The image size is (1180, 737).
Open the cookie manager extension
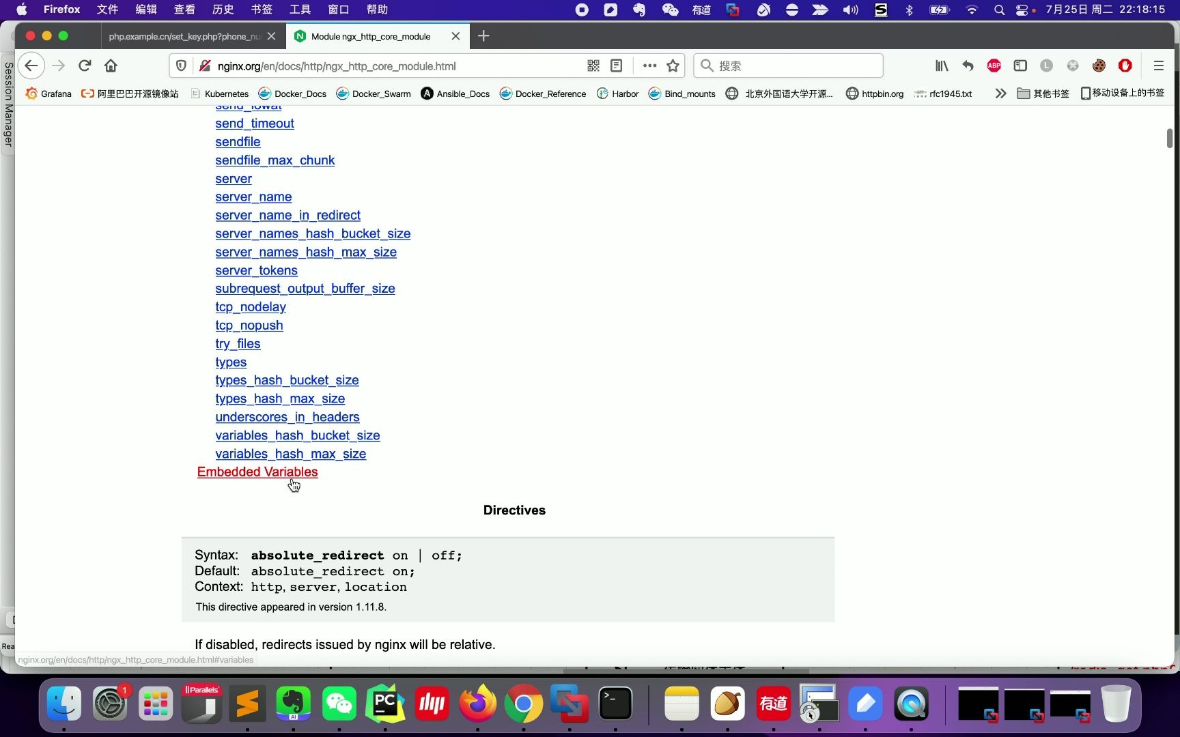point(1099,66)
